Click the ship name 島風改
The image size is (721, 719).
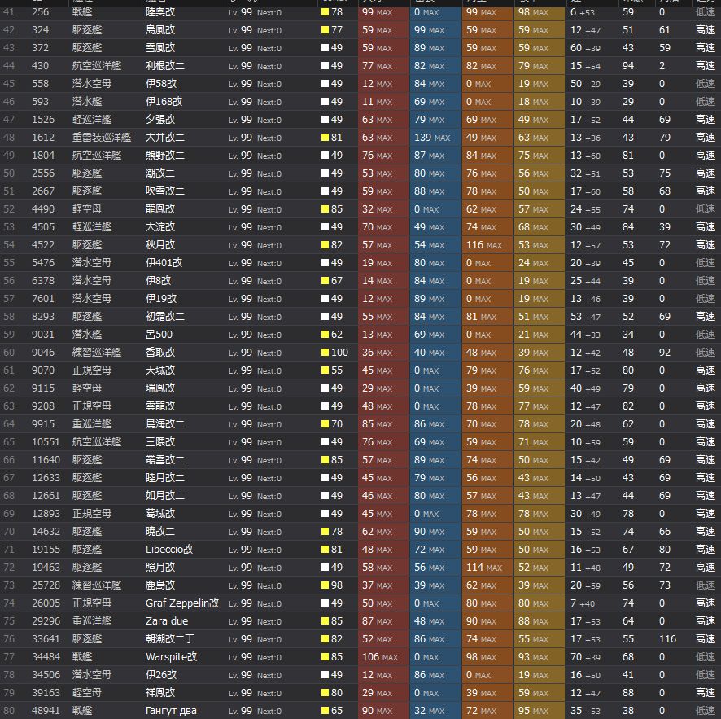(x=160, y=30)
